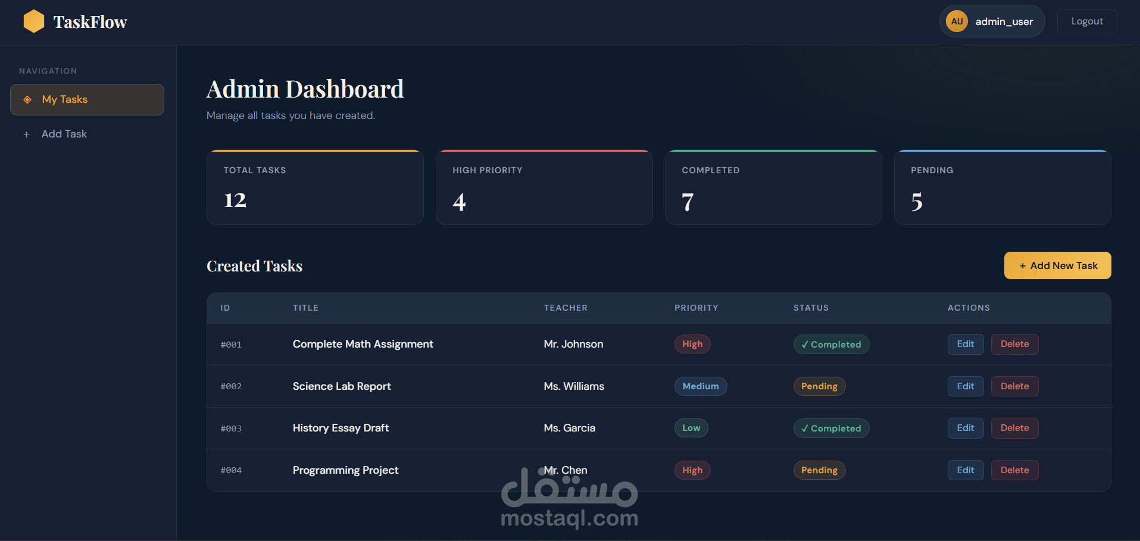Delete the Complete Math Assignment task
This screenshot has width=1140, height=541.
click(x=1014, y=344)
